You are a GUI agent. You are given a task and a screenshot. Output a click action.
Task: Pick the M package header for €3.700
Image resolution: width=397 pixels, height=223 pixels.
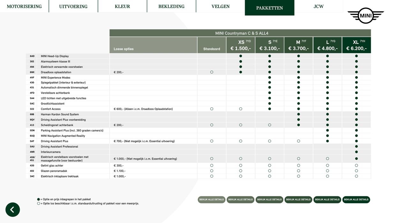pos(298,45)
